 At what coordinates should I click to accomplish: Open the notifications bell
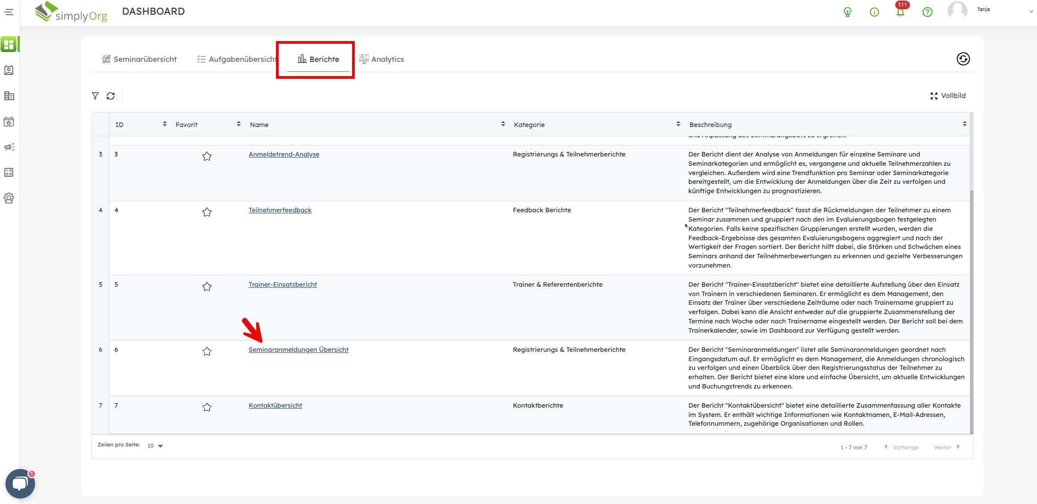click(x=900, y=12)
